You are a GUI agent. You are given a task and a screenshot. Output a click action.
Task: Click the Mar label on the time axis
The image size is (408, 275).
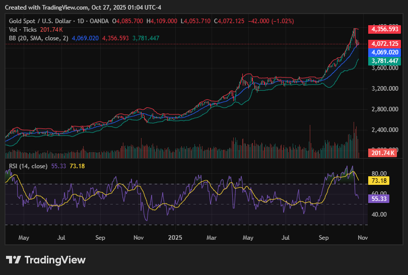(x=212, y=236)
